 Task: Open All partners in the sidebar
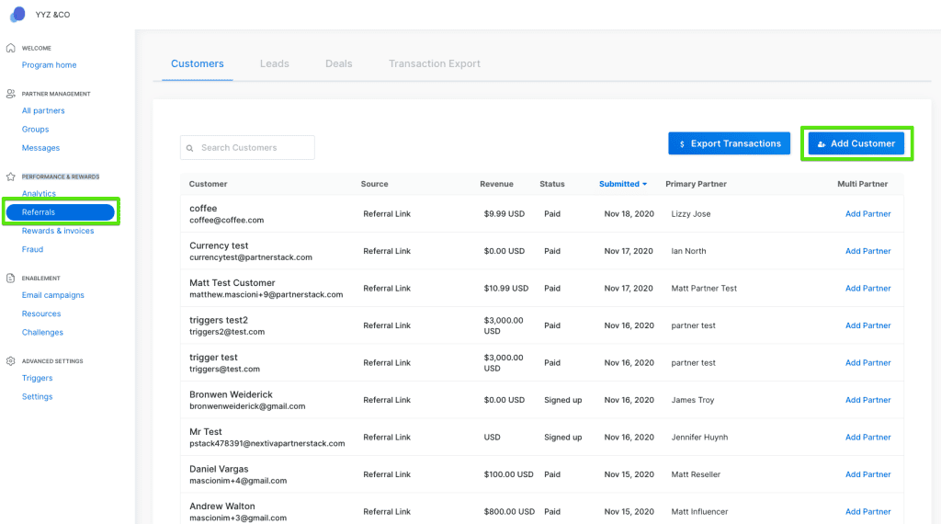(43, 110)
